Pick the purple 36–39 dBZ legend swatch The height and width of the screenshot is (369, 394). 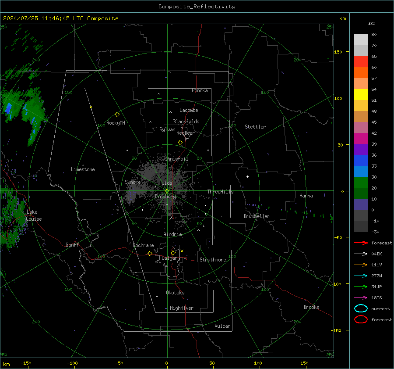coord(361,150)
